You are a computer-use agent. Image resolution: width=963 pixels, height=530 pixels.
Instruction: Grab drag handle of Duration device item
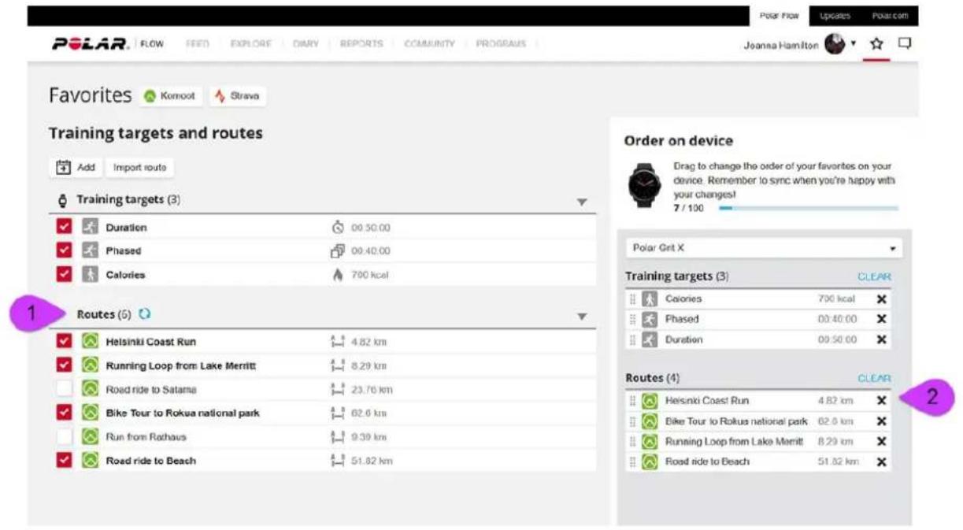632,340
